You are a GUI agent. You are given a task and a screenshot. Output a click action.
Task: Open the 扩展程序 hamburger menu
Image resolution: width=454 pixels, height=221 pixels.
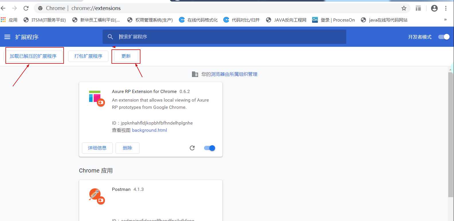[x=7, y=37]
